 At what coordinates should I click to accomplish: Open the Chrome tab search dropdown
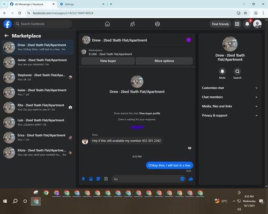coord(4,4)
